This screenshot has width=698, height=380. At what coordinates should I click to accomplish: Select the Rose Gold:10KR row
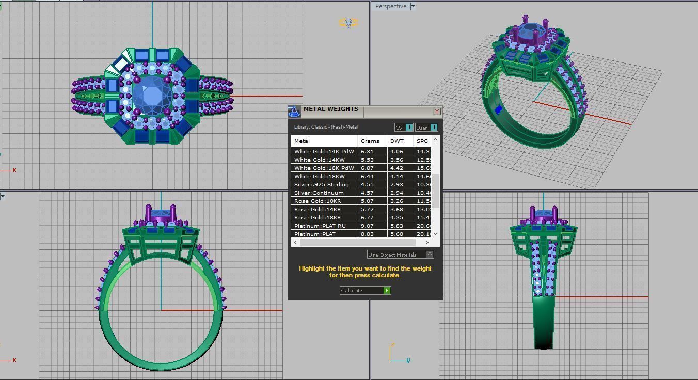point(361,201)
